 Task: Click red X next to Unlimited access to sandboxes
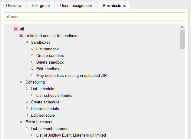[x=21, y=36]
